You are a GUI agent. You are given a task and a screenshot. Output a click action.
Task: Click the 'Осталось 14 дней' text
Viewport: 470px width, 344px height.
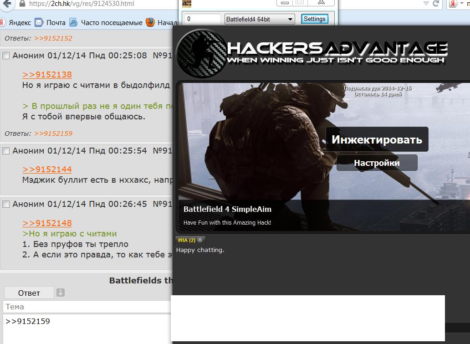[x=378, y=94]
